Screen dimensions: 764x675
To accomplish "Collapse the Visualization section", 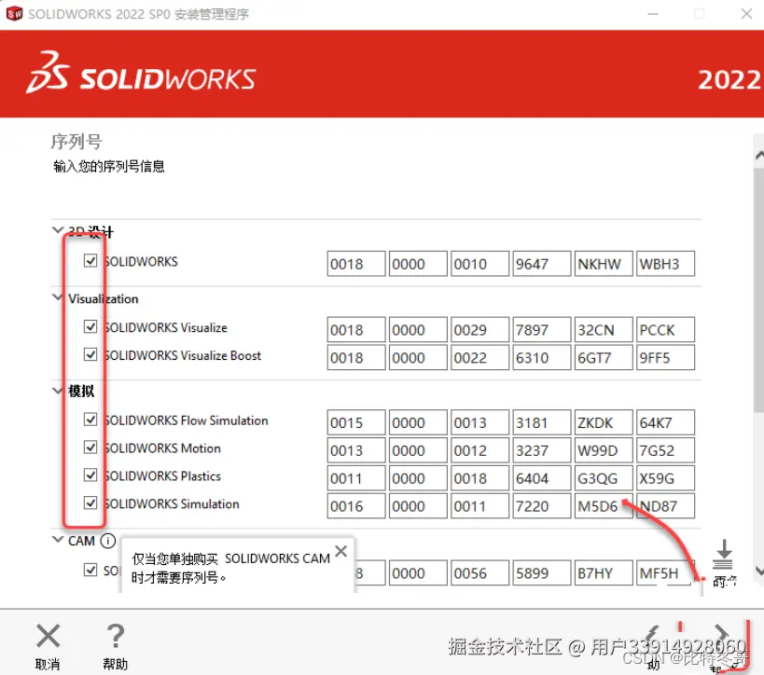I will [58, 297].
